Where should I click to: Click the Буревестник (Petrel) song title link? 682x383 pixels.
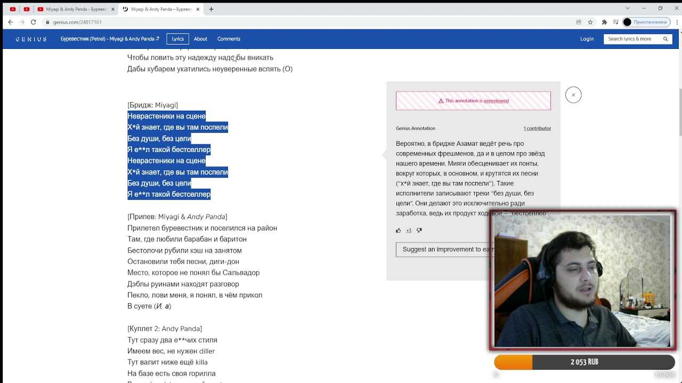click(x=110, y=39)
